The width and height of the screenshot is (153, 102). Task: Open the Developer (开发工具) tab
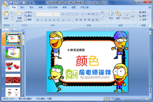point(84,7)
